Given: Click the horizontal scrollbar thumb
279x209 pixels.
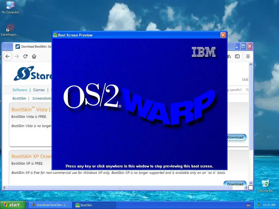Looking at the screenshot, I should [120, 188].
